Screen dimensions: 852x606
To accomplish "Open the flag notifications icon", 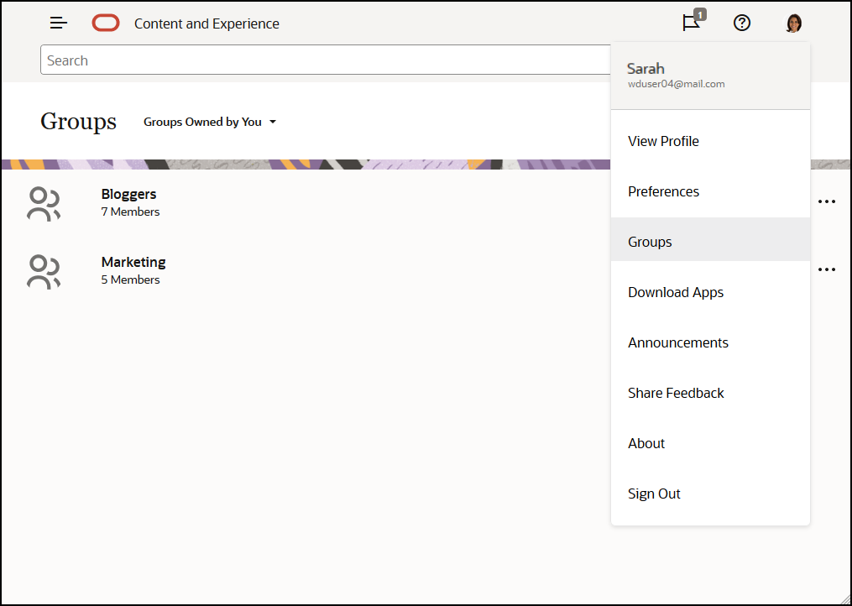I will click(x=692, y=24).
